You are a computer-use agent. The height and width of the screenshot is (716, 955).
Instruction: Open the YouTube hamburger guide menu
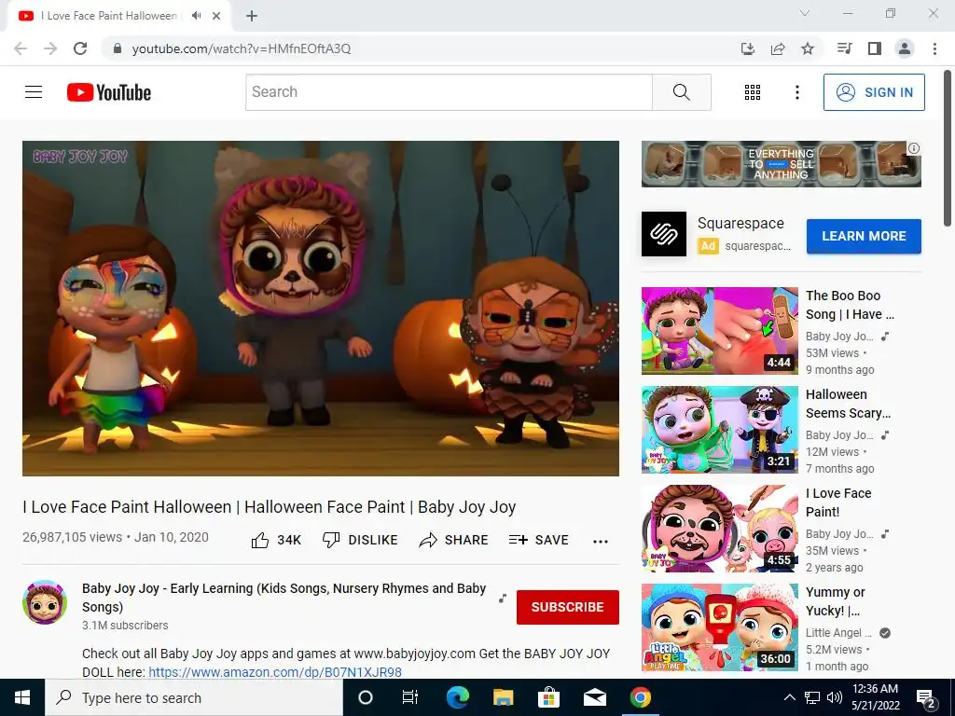pyautogui.click(x=34, y=92)
